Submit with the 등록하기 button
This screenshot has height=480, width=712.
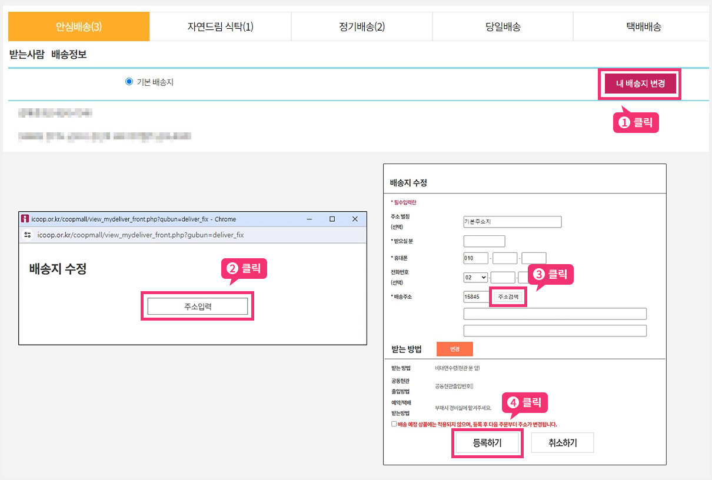pos(487,443)
